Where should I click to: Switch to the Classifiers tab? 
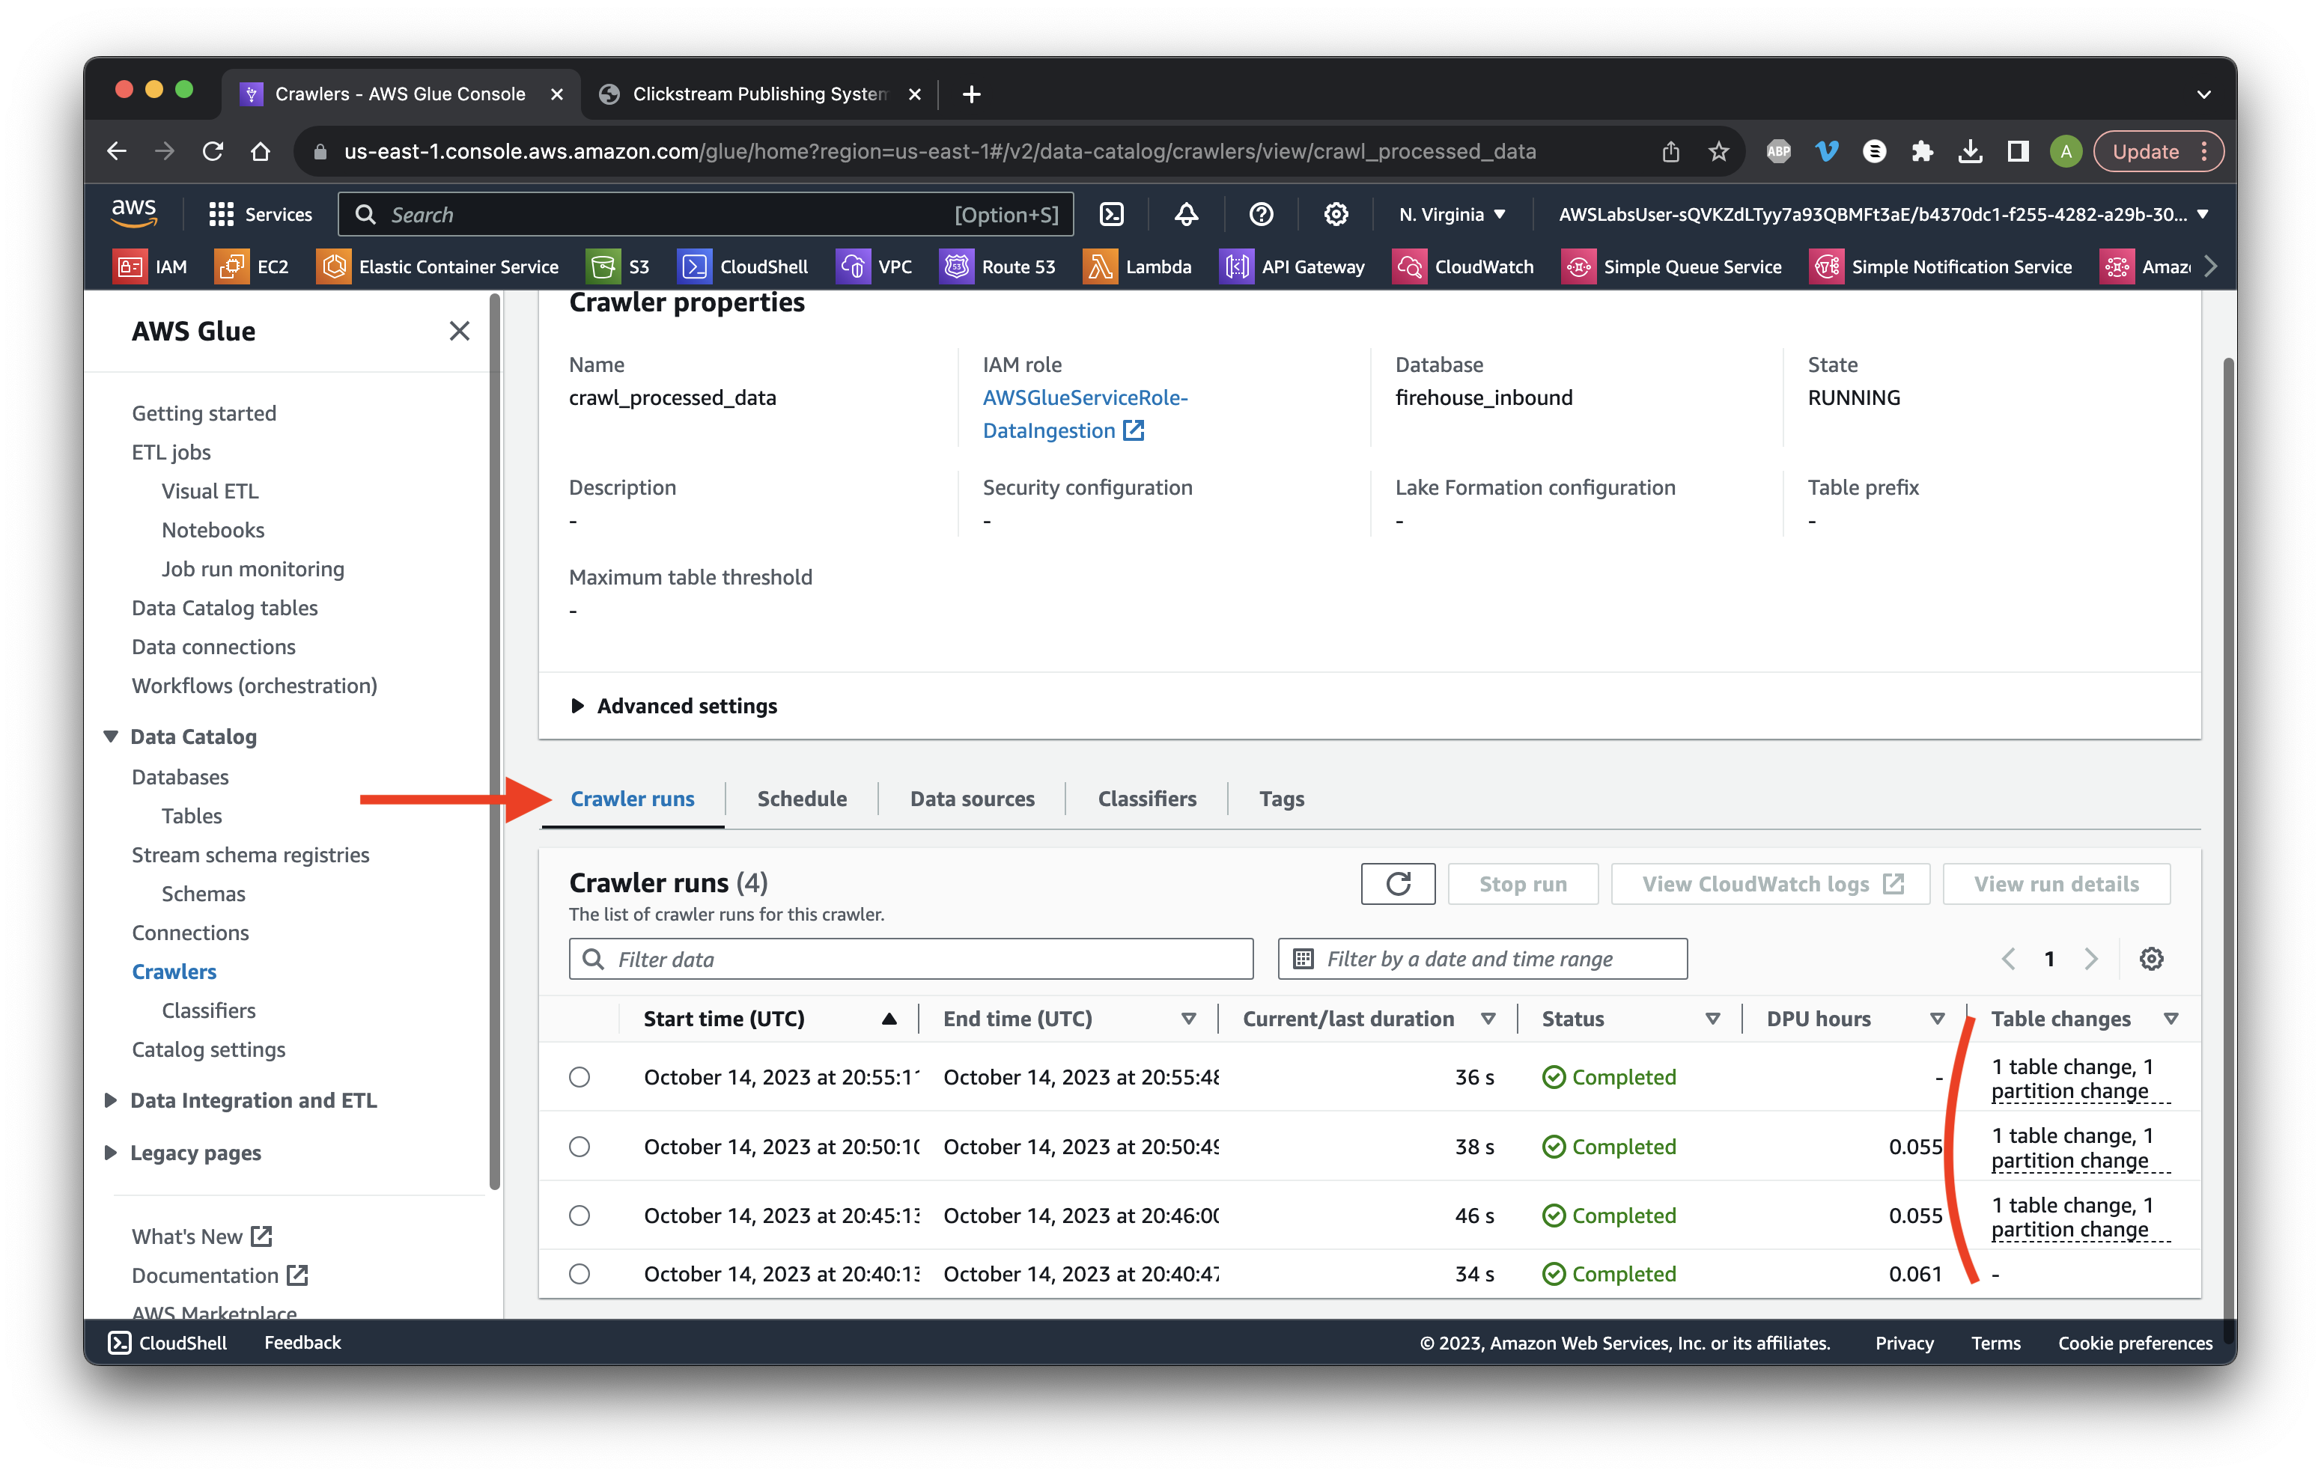tap(1147, 799)
